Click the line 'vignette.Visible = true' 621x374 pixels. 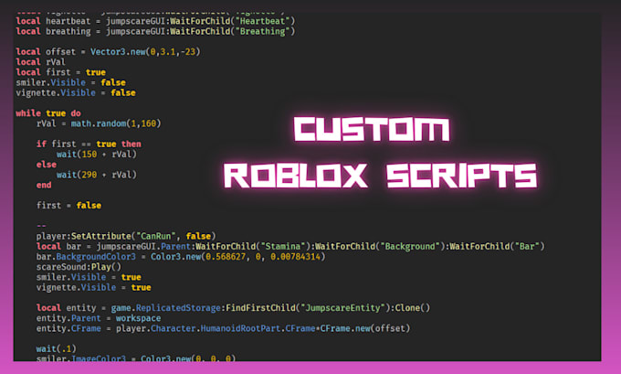coord(93,287)
